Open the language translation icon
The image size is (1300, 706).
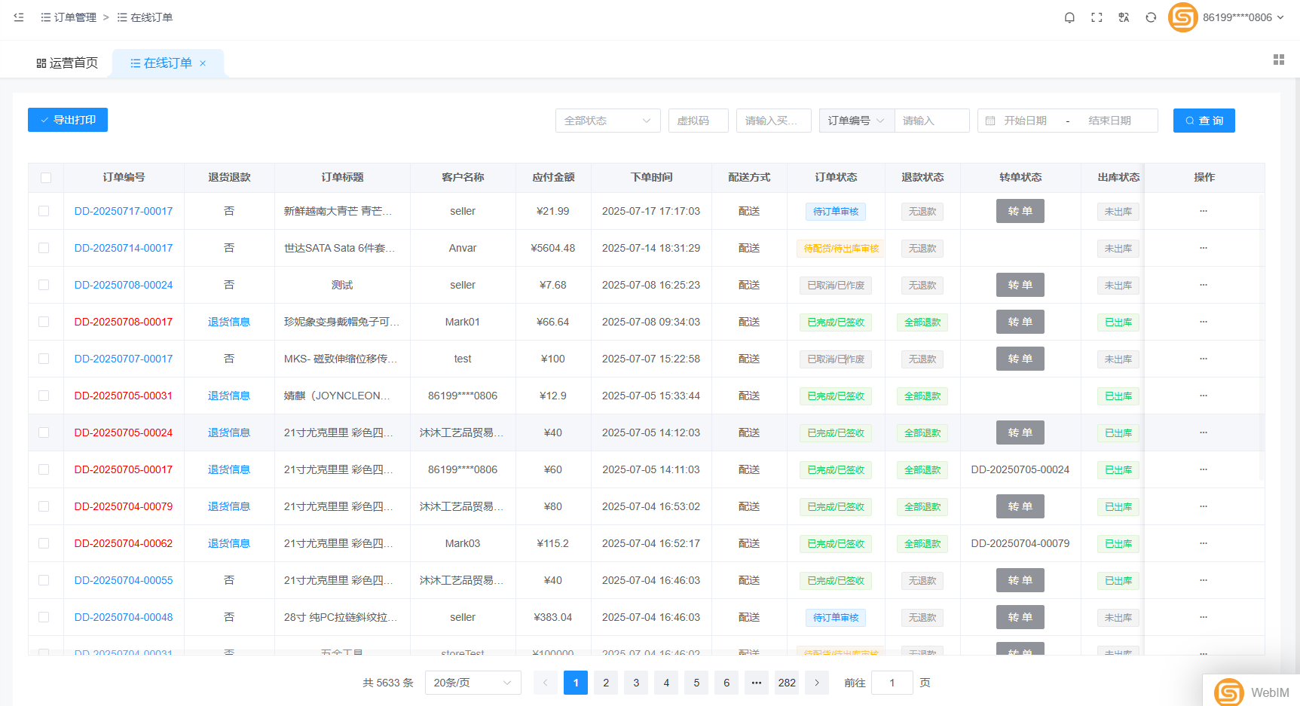coord(1124,17)
